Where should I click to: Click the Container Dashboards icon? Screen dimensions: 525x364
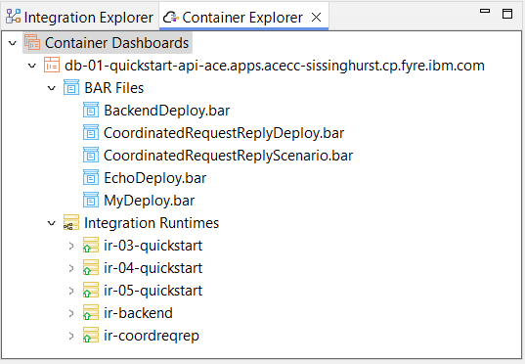click(x=32, y=43)
